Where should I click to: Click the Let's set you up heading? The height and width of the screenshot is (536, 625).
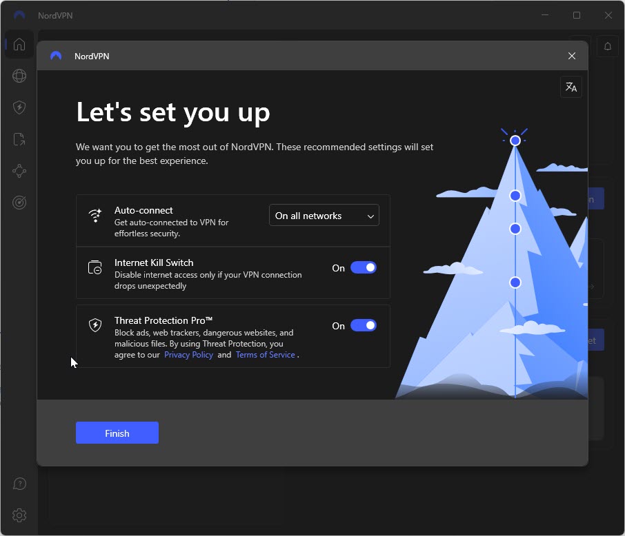pyautogui.click(x=173, y=113)
